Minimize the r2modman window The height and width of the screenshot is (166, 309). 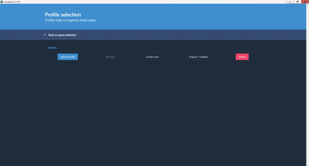click(290, 2)
